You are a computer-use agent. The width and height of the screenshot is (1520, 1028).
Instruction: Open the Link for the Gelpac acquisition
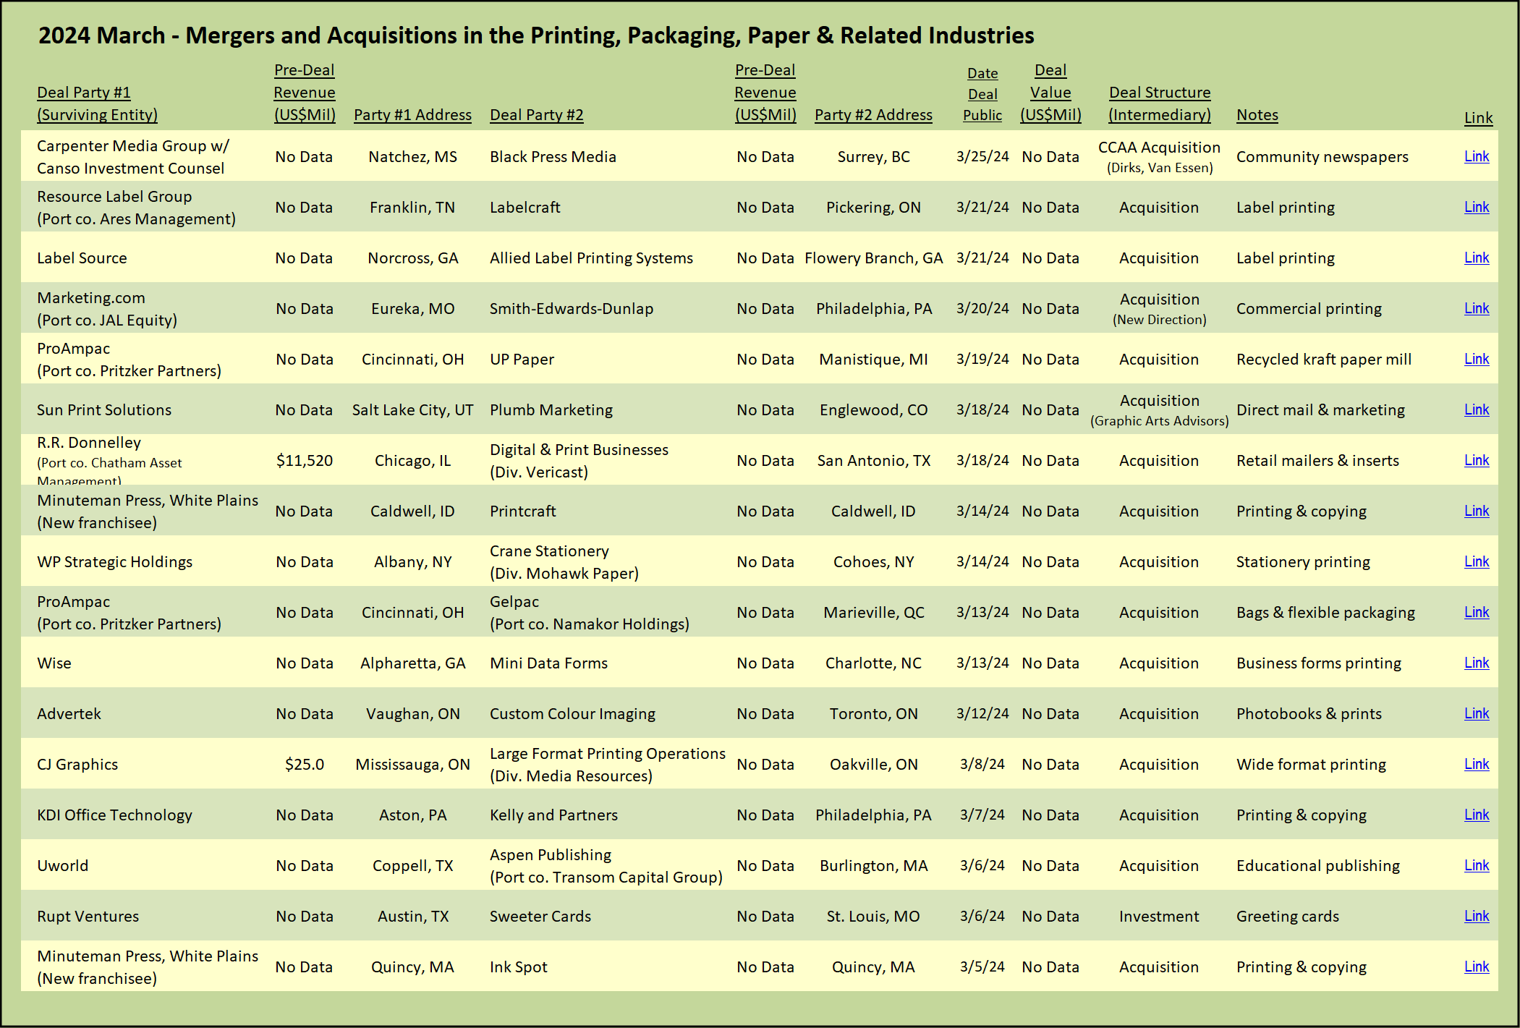click(x=1476, y=612)
